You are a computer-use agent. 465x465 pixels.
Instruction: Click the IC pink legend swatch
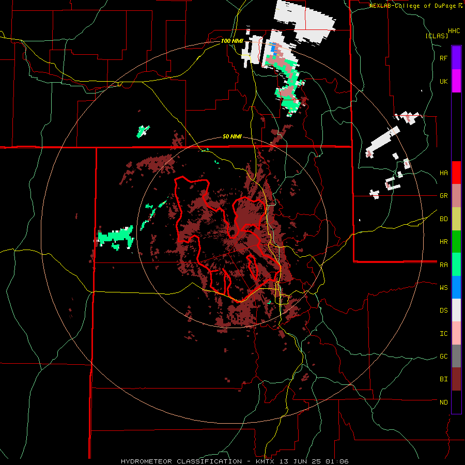click(x=456, y=333)
